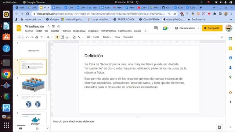Expand the side panel chevron

230,127
